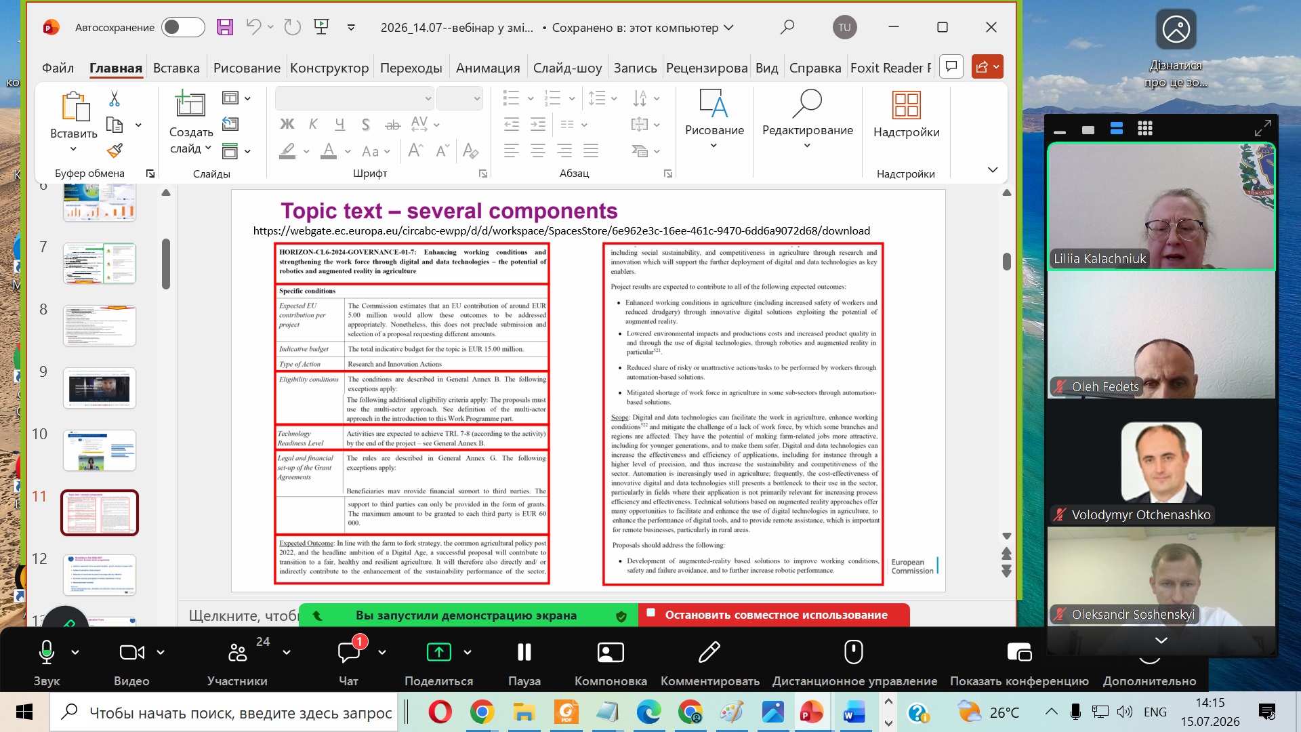The width and height of the screenshot is (1301, 732).
Task: Open the Анимация ribbon tab
Action: (488, 68)
